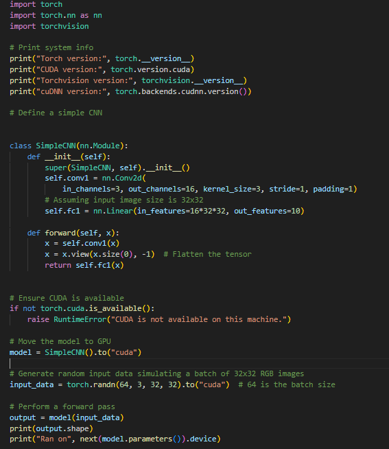The image size is (389, 449).
Task: Click 'torch.cuda.is_available()' condition
Action: tap(95, 309)
